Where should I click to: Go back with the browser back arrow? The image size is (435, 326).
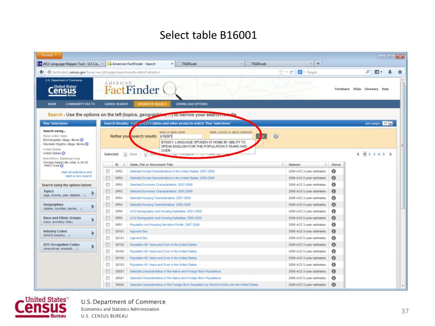coord(42,72)
